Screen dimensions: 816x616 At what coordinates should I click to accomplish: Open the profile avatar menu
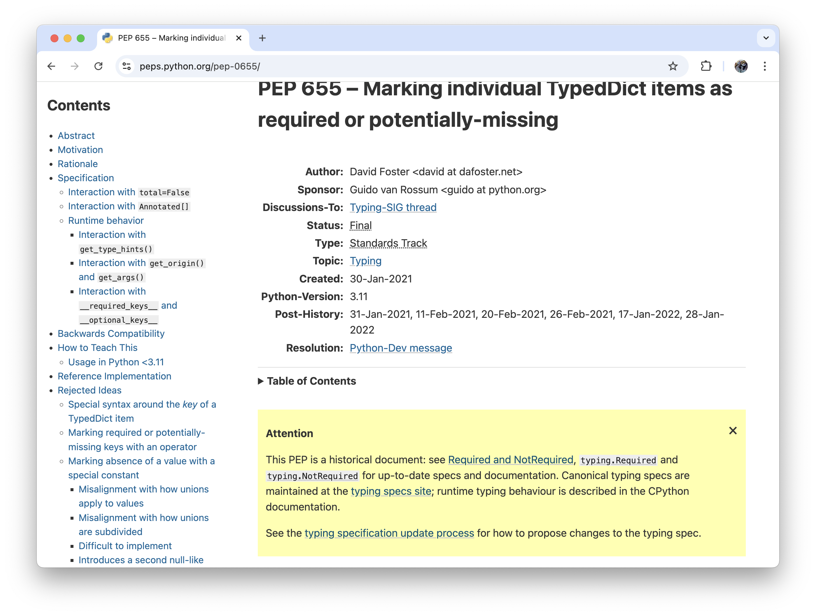click(741, 67)
